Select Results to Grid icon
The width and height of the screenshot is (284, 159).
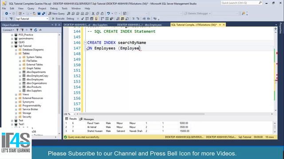pos(122,19)
